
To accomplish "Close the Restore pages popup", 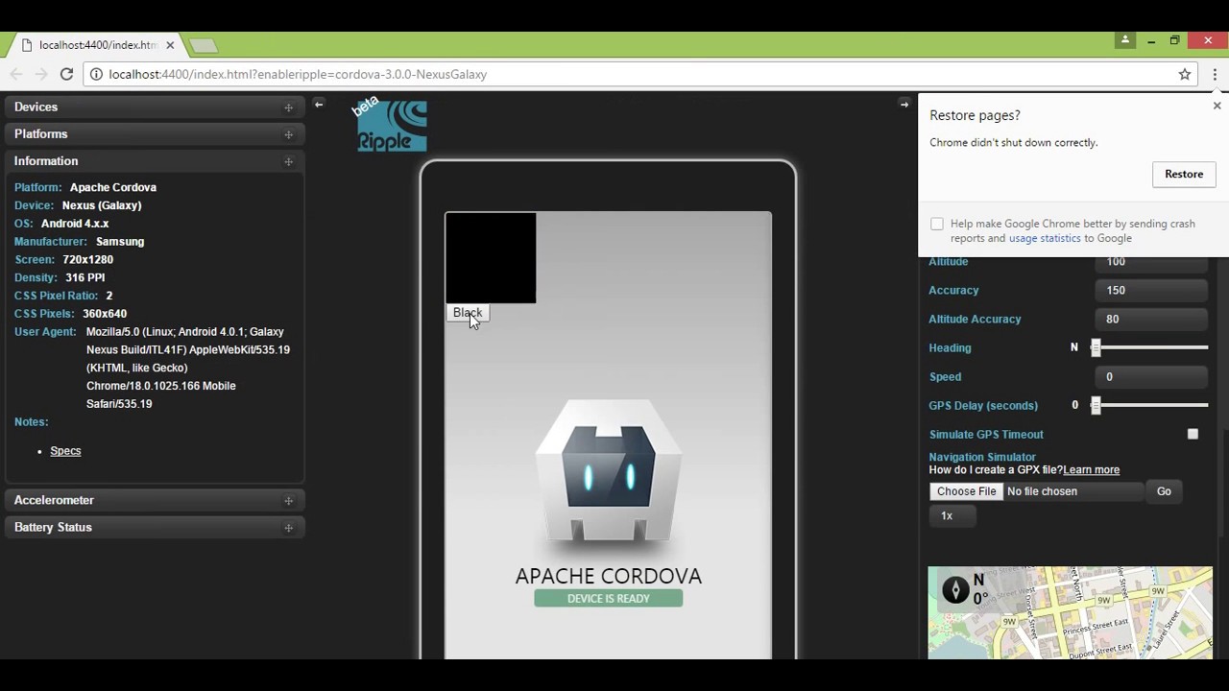I will pos(1217,106).
